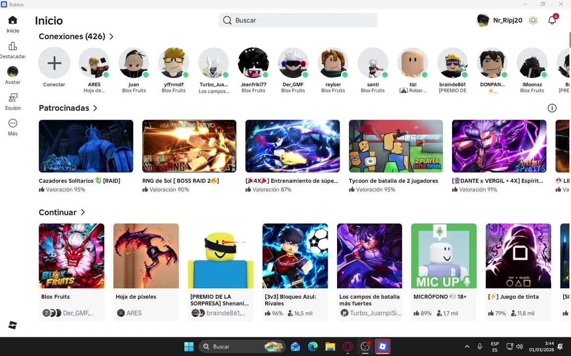Open friend ARES's avatar
The width and height of the screenshot is (571, 356).
click(x=94, y=63)
